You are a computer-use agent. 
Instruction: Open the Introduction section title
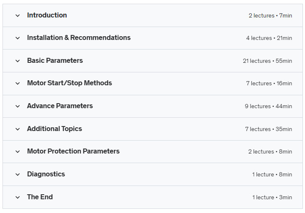pos(47,15)
